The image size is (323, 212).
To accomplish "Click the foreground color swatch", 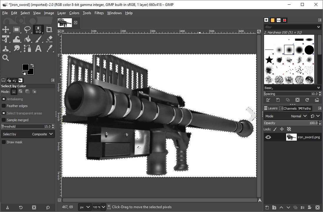I will pos(26,67).
